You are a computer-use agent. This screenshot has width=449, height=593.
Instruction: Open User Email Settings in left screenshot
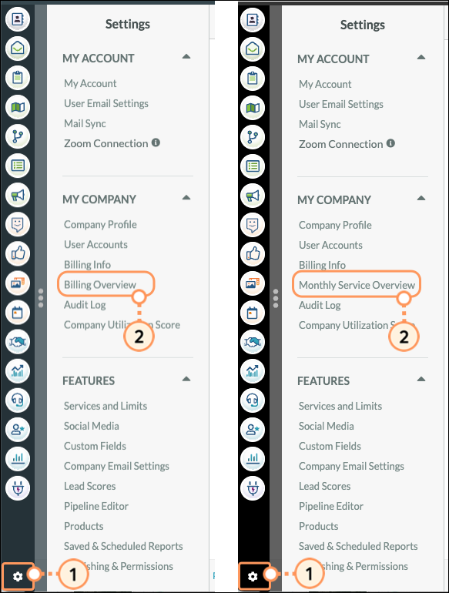(106, 104)
